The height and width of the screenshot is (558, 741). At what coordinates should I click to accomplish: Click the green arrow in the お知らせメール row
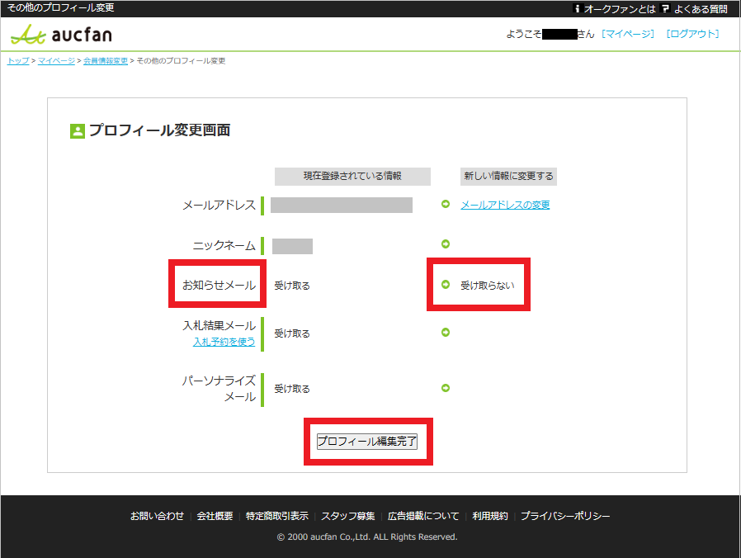445,284
